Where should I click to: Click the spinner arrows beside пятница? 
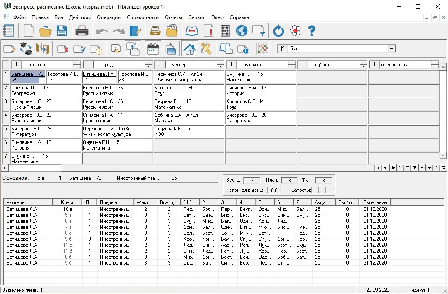click(292, 65)
